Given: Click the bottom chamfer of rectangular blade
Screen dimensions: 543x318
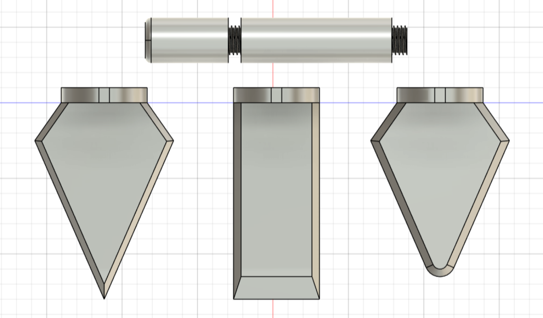Looking at the screenshot, I should click(x=276, y=288).
